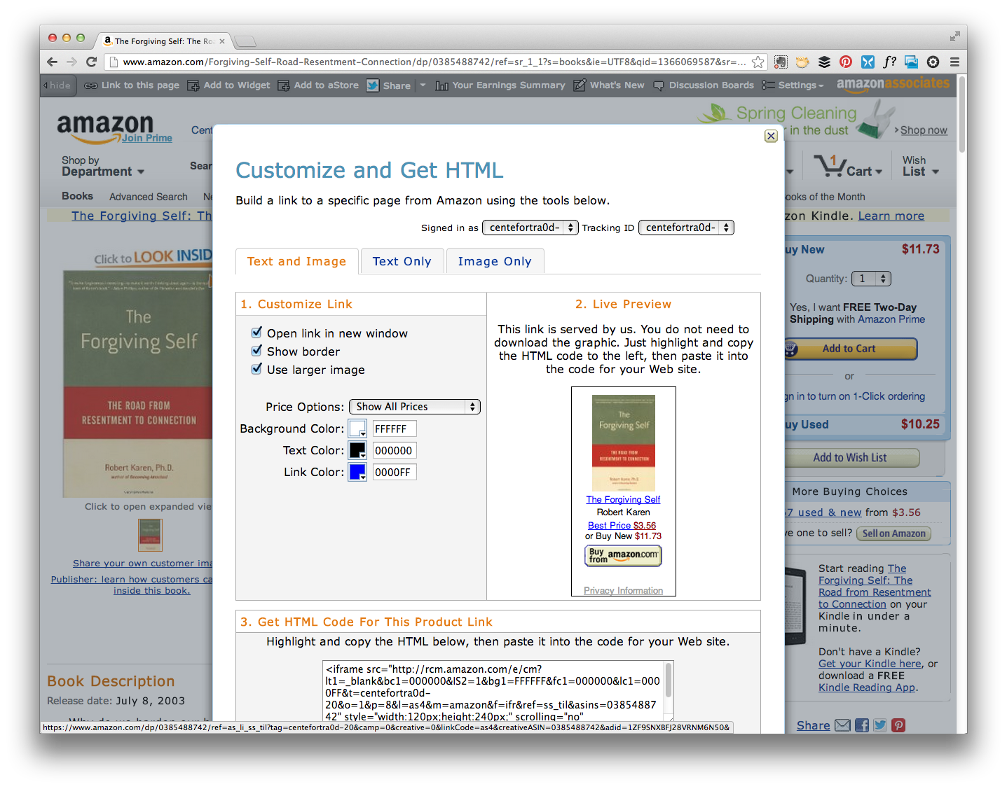Open the Buffer stack extension icon

824,62
